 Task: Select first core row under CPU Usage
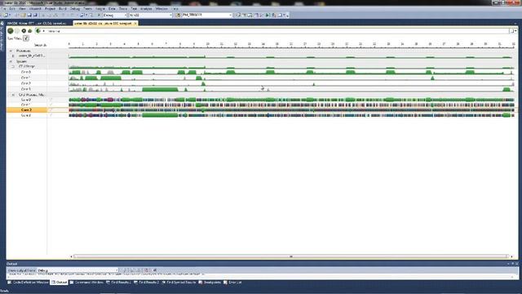tap(25, 72)
